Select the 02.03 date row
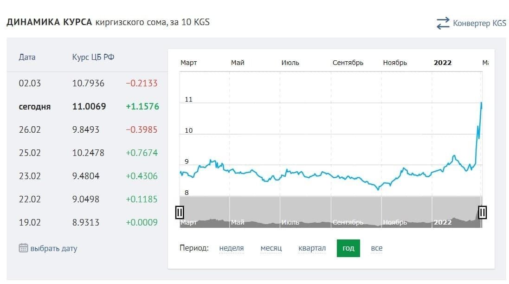The height and width of the screenshot is (284, 509). 88,84
